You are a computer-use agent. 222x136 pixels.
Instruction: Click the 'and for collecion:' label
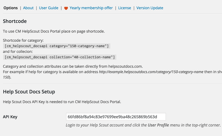pyautogui.click(x=18, y=52)
